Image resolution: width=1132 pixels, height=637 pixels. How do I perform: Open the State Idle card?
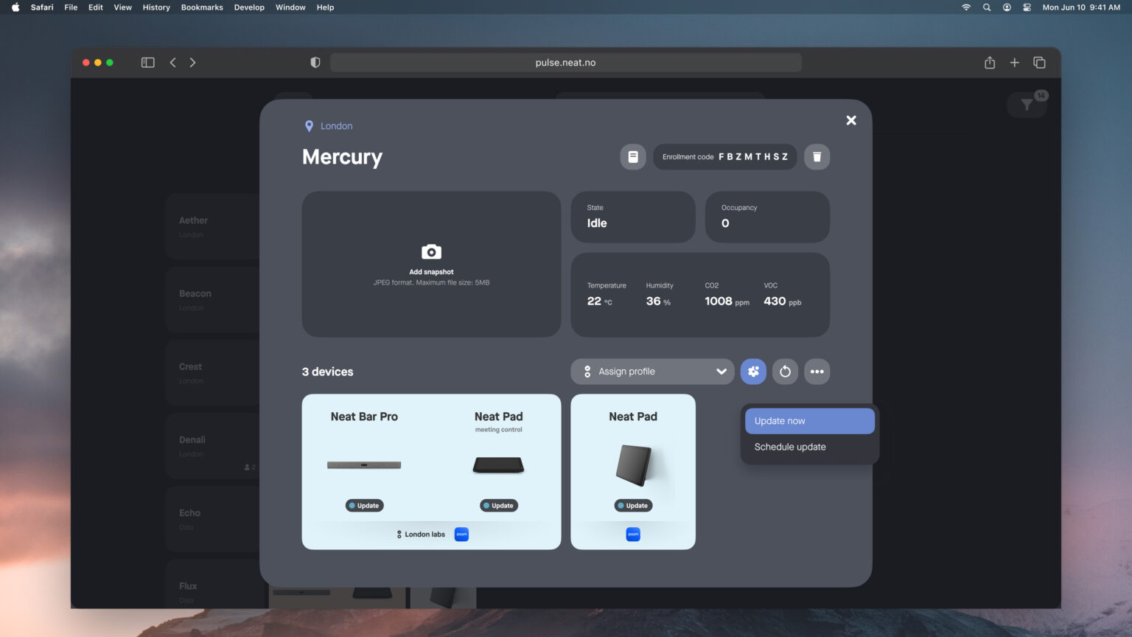(x=633, y=217)
